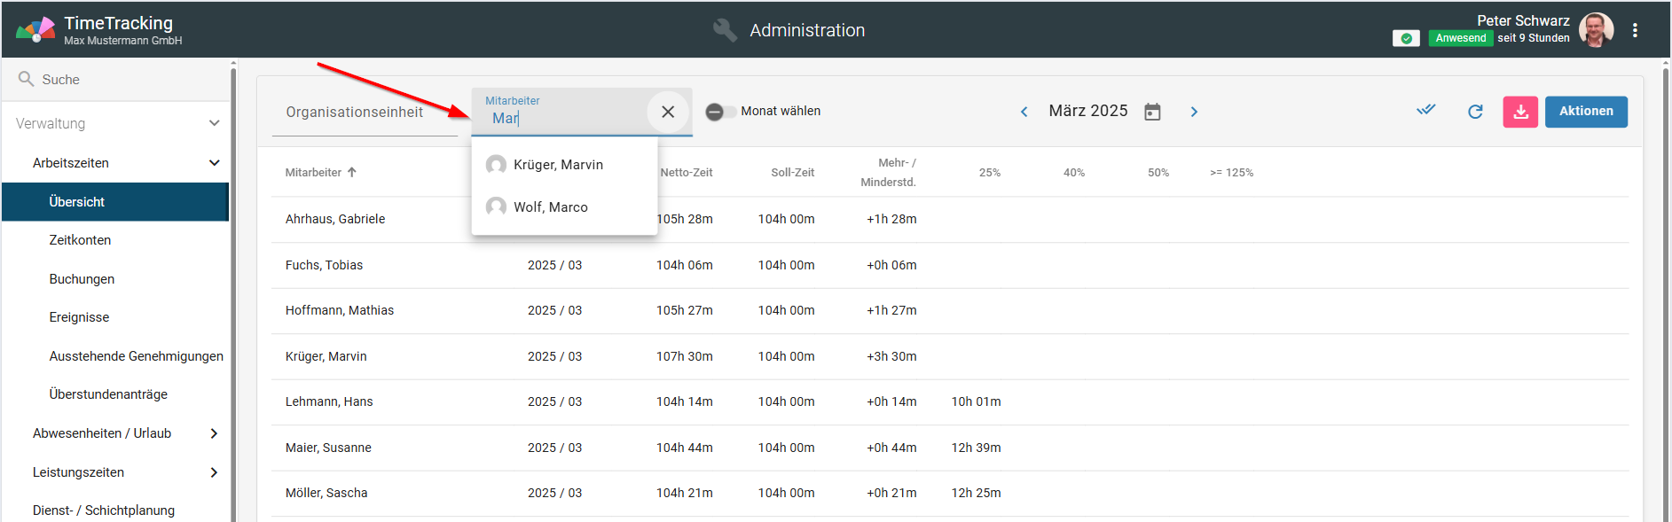Collapse the Arbeitszeiten submenu

214,163
